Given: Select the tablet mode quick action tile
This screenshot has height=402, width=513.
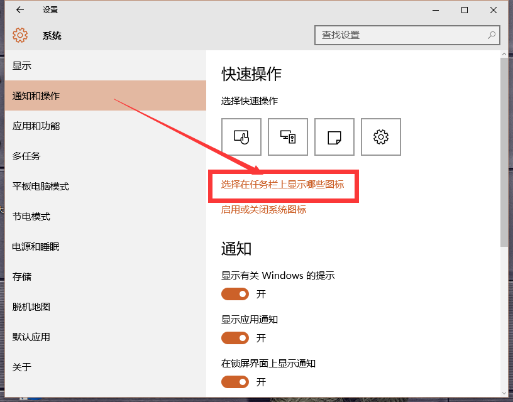Looking at the screenshot, I should click(241, 137).
